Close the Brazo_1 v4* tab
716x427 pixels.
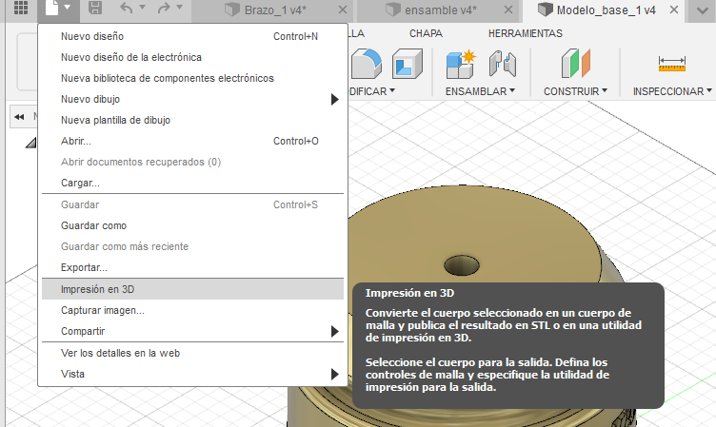point(343,10)
